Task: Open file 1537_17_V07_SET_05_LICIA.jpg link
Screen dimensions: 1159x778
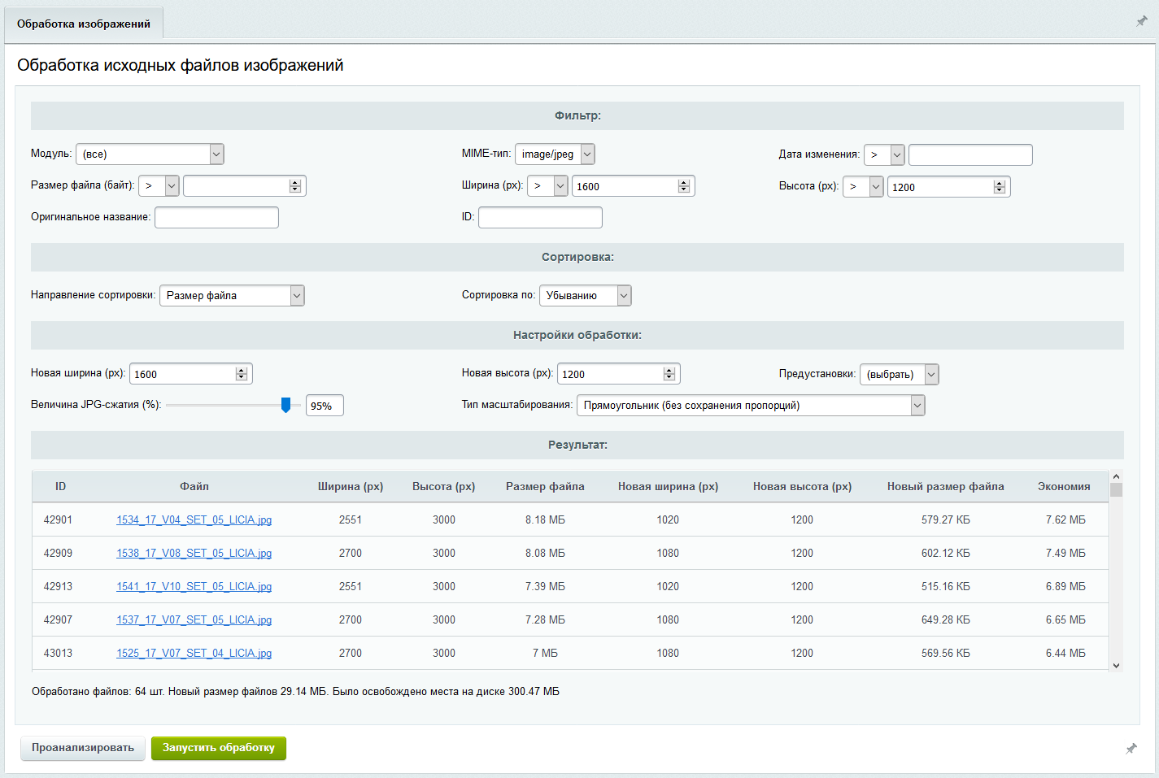Action: [194, 619]
